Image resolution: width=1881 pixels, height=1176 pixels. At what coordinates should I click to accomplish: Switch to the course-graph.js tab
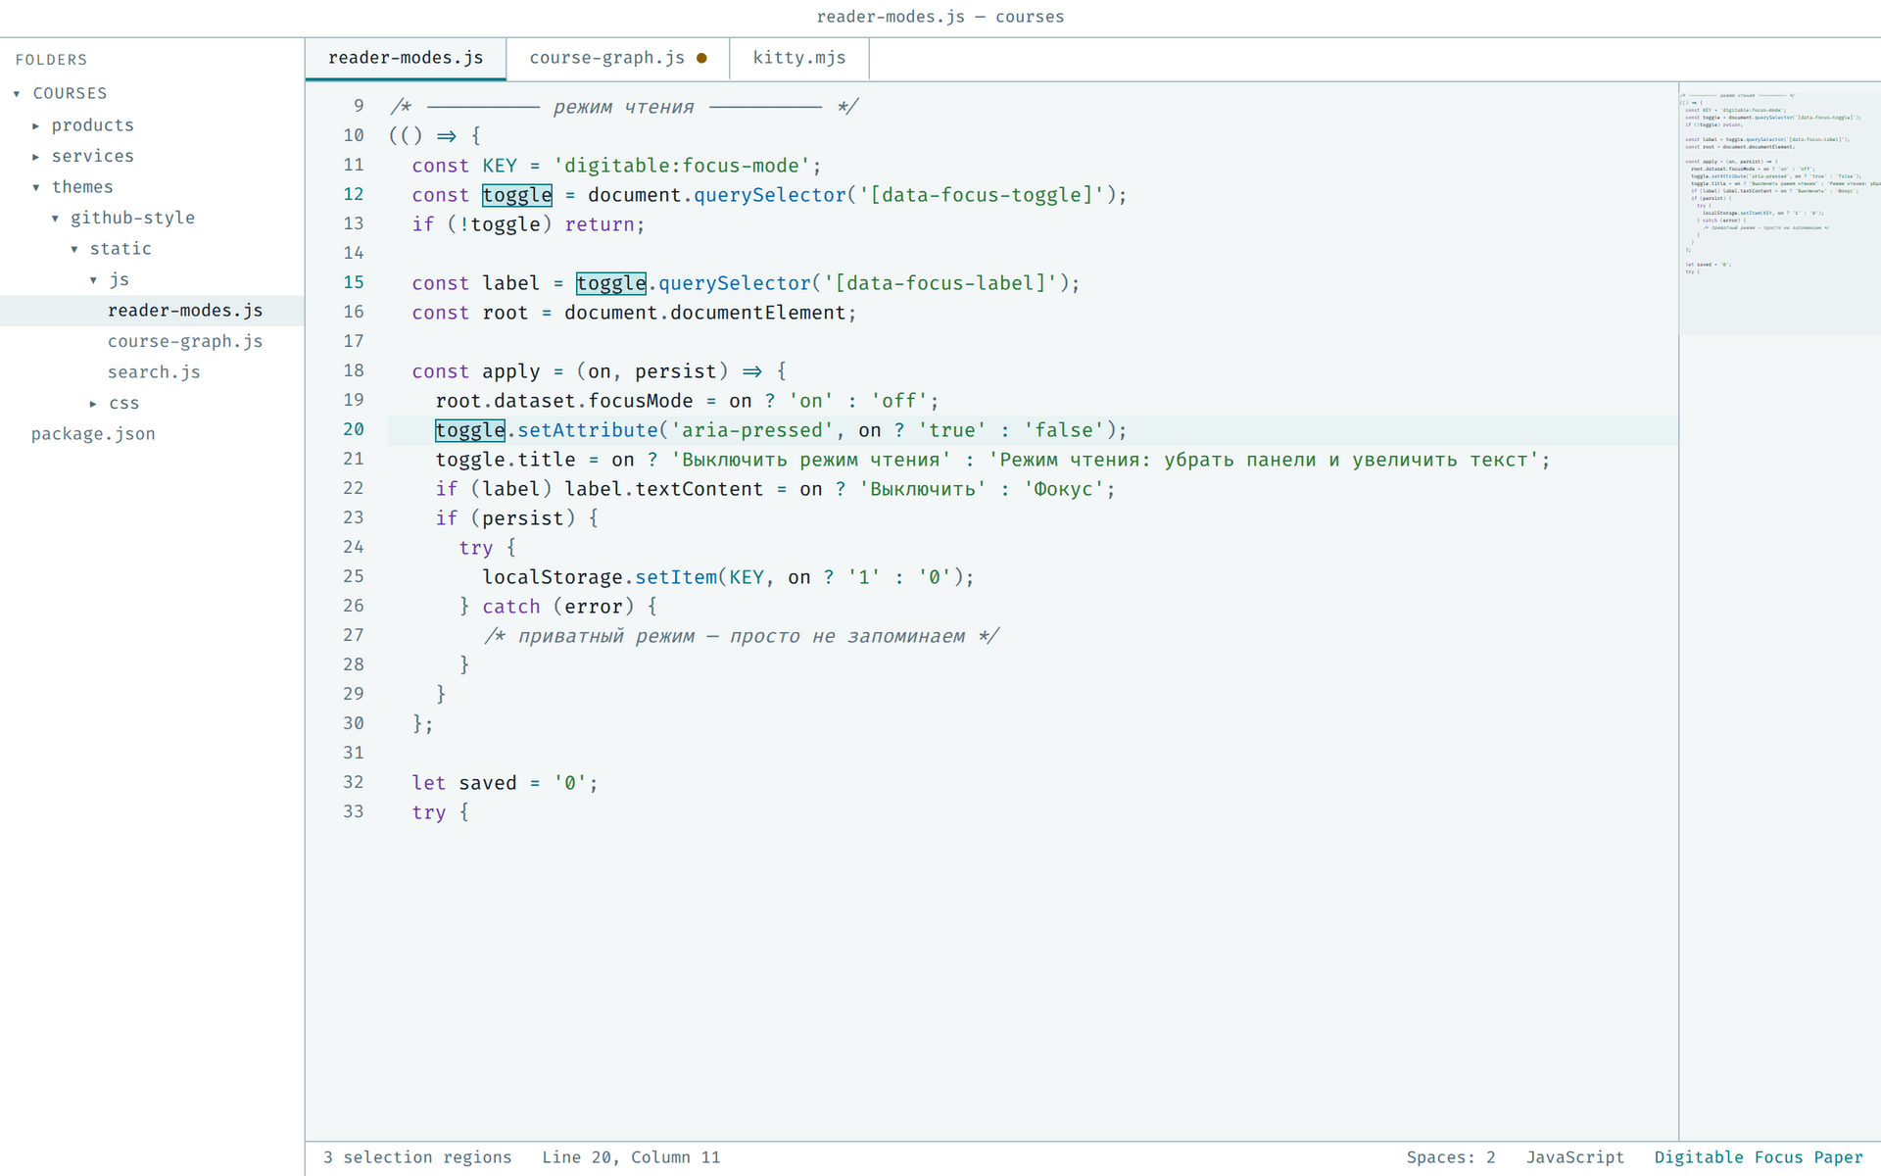(x=617, y=58)
